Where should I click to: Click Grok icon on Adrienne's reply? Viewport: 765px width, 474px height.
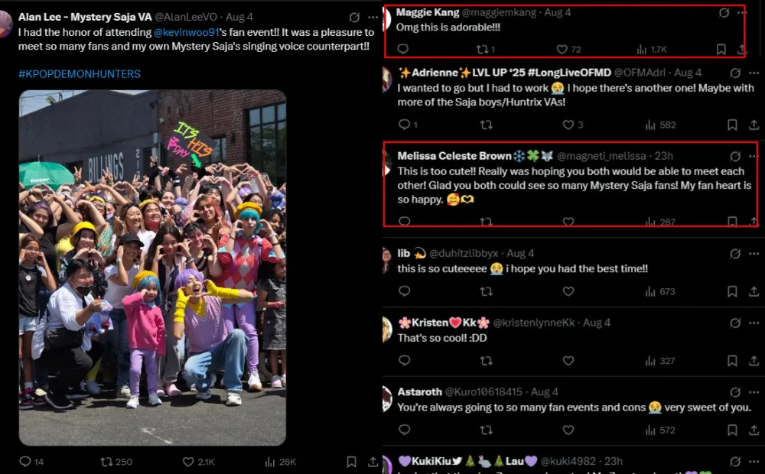point(735,73)
